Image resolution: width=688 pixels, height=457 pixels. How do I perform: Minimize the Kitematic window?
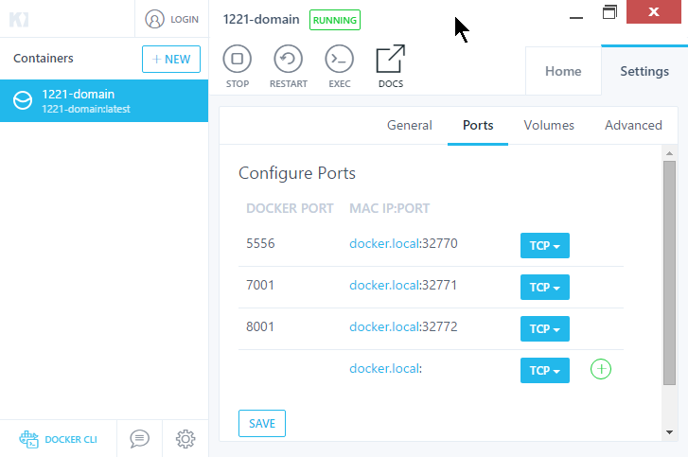[576, 18]
